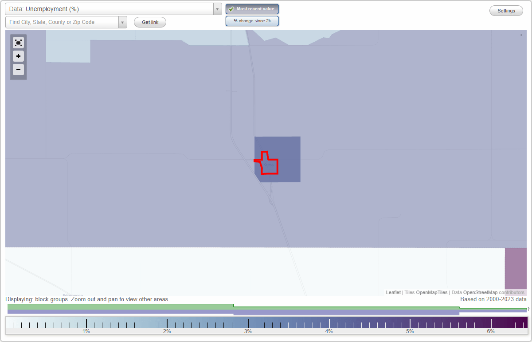Open the OpenMapTiles link

coord(431,293)
